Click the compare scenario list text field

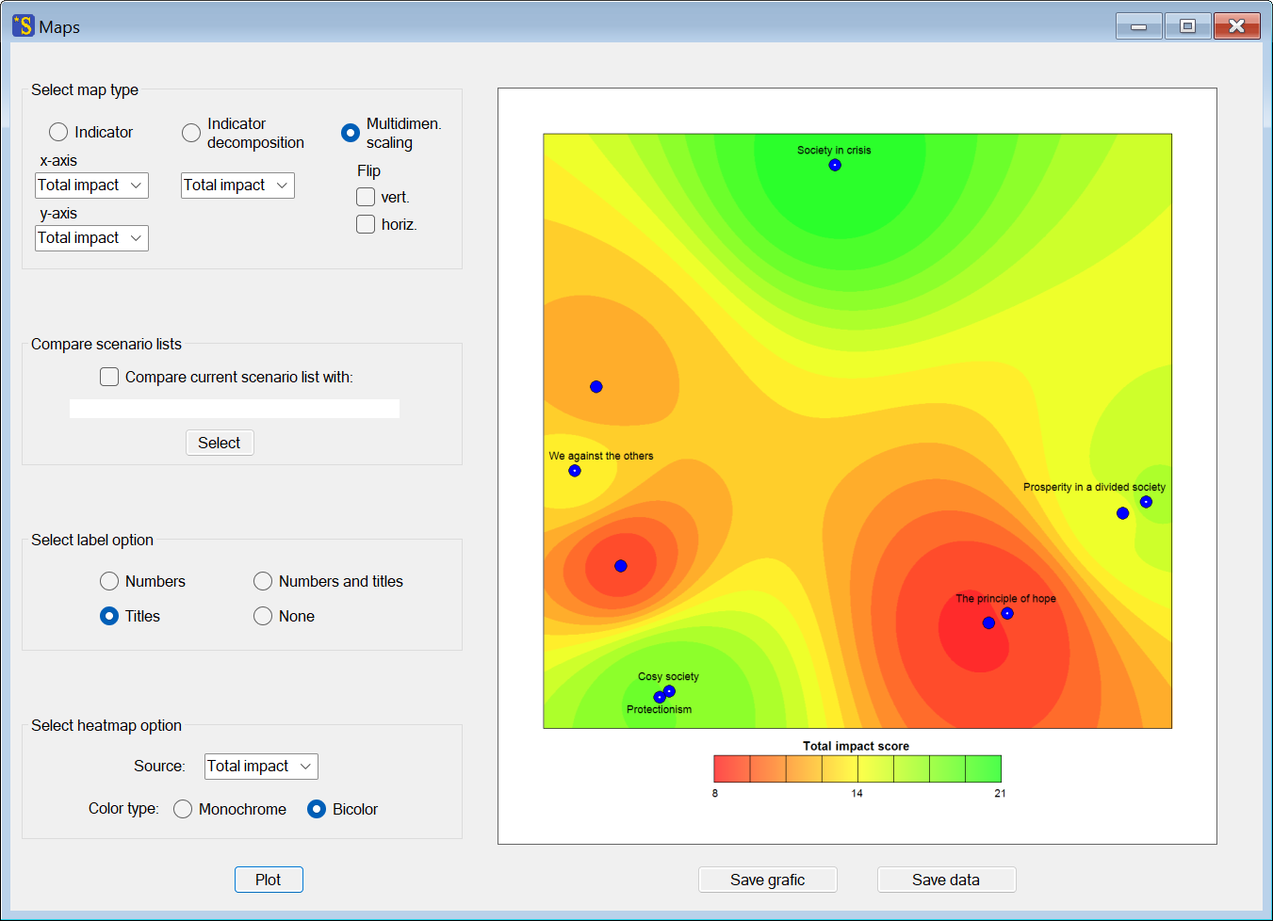point(235,409)
